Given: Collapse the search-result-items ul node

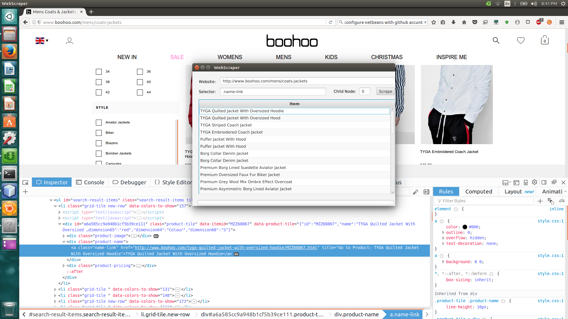Looking at the screenshot, I should (51, 200).
